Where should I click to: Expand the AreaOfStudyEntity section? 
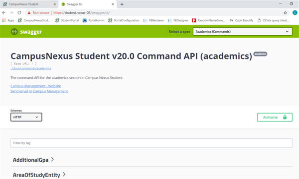[x=39, y=175]
